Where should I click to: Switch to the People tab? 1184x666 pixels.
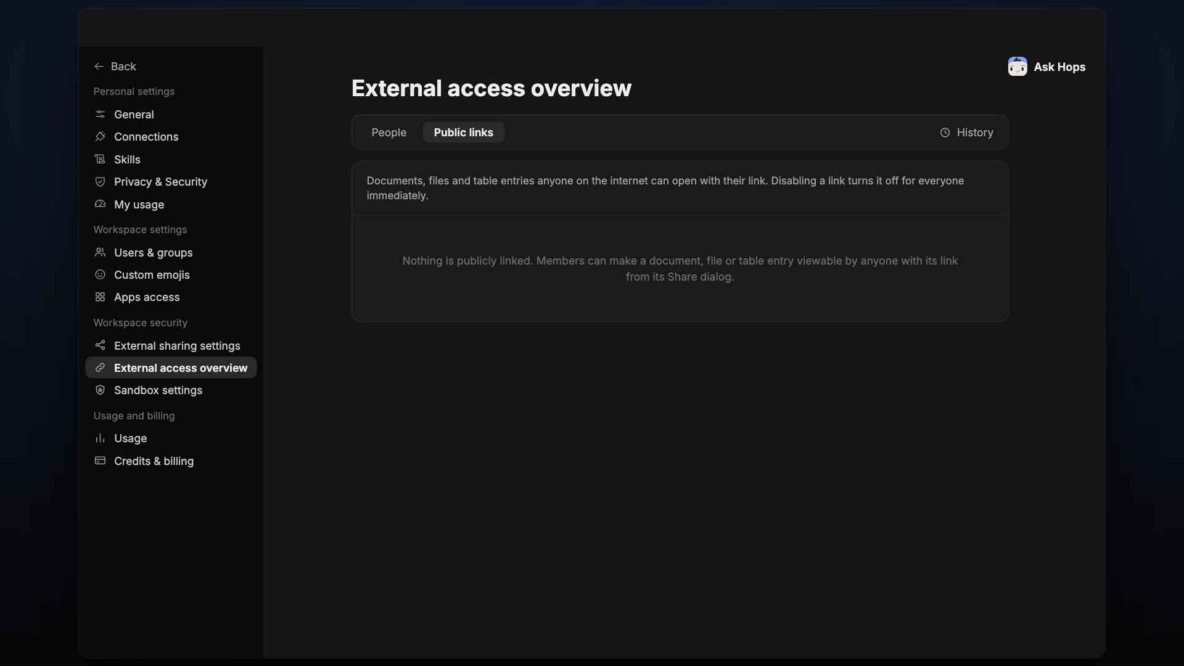388,133
